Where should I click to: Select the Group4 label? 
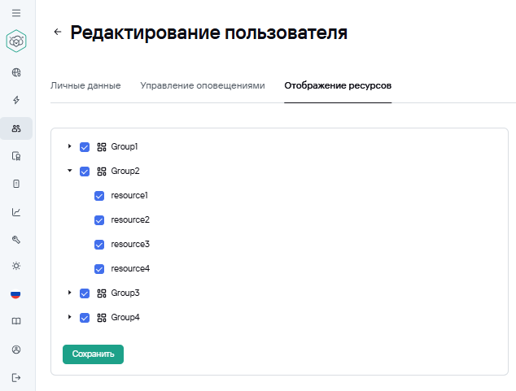pos(125,317)
